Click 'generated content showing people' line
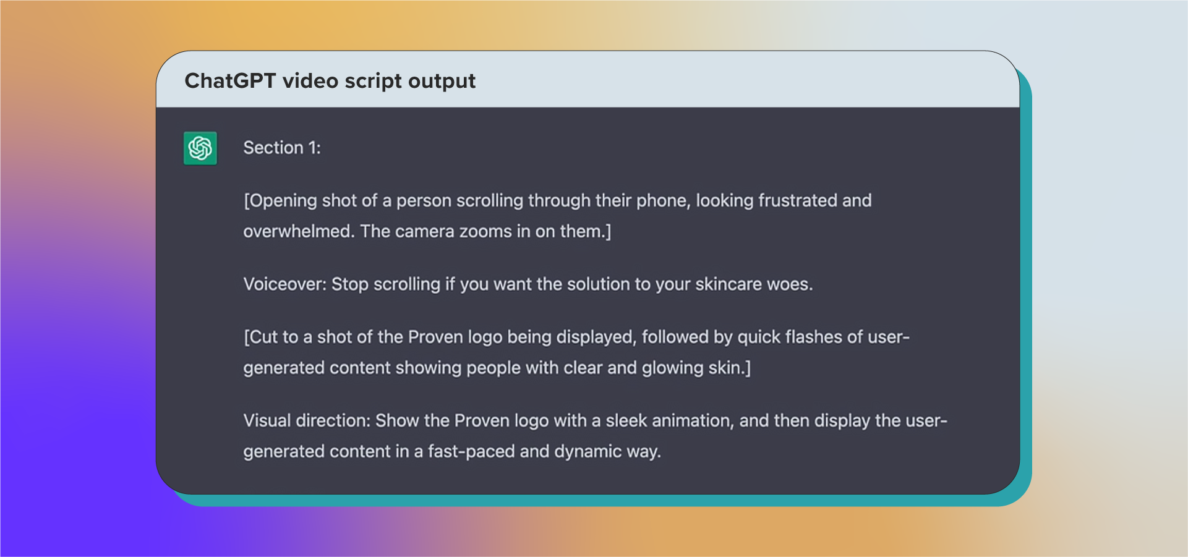The image size is (1188, 557). [x=497, y=368]
